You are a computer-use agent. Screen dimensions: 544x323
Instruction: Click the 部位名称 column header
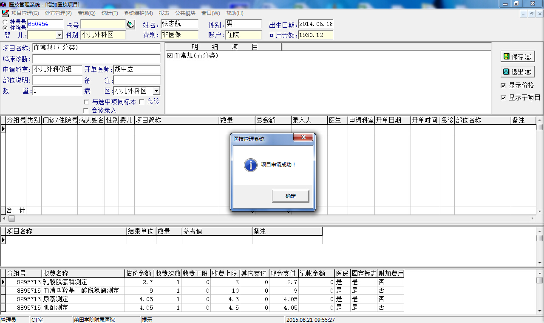pyautogui.click(x=483, y=120)
